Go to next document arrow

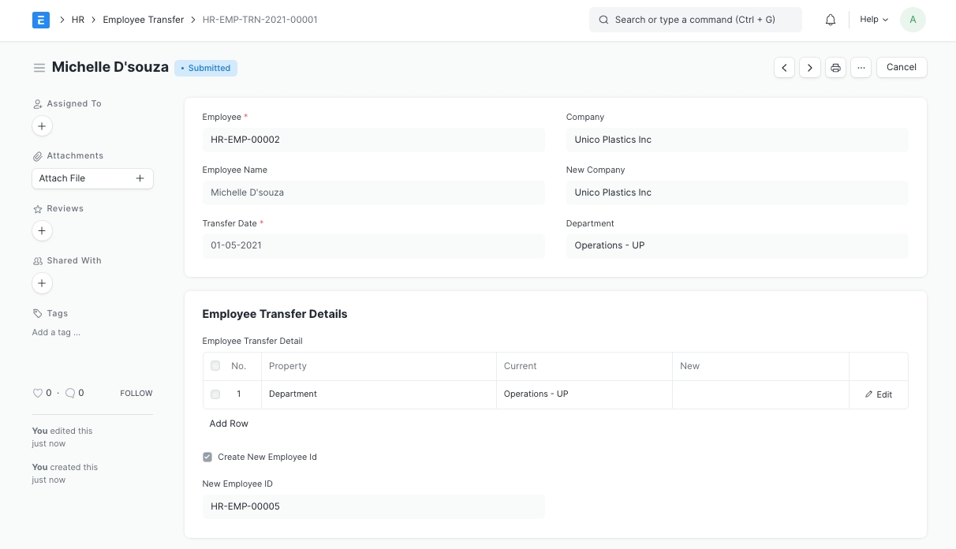pyautogui.click(x=810, y=68)
